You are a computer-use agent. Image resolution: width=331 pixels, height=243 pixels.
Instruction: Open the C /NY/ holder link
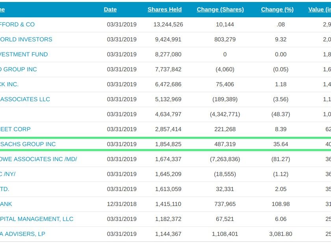(7, 174)
